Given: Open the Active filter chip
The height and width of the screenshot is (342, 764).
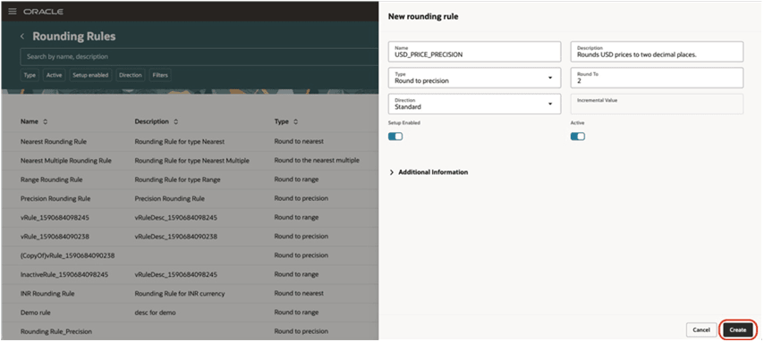Looking at the screenshot, I should 54,75.
